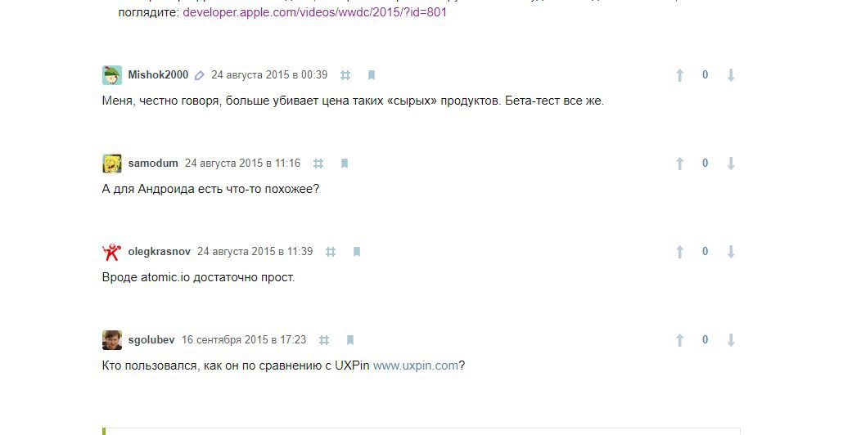861x435 pixels.
Task: Click permalink hash icon on sgolubev's comment
Action: pos(324,340)
